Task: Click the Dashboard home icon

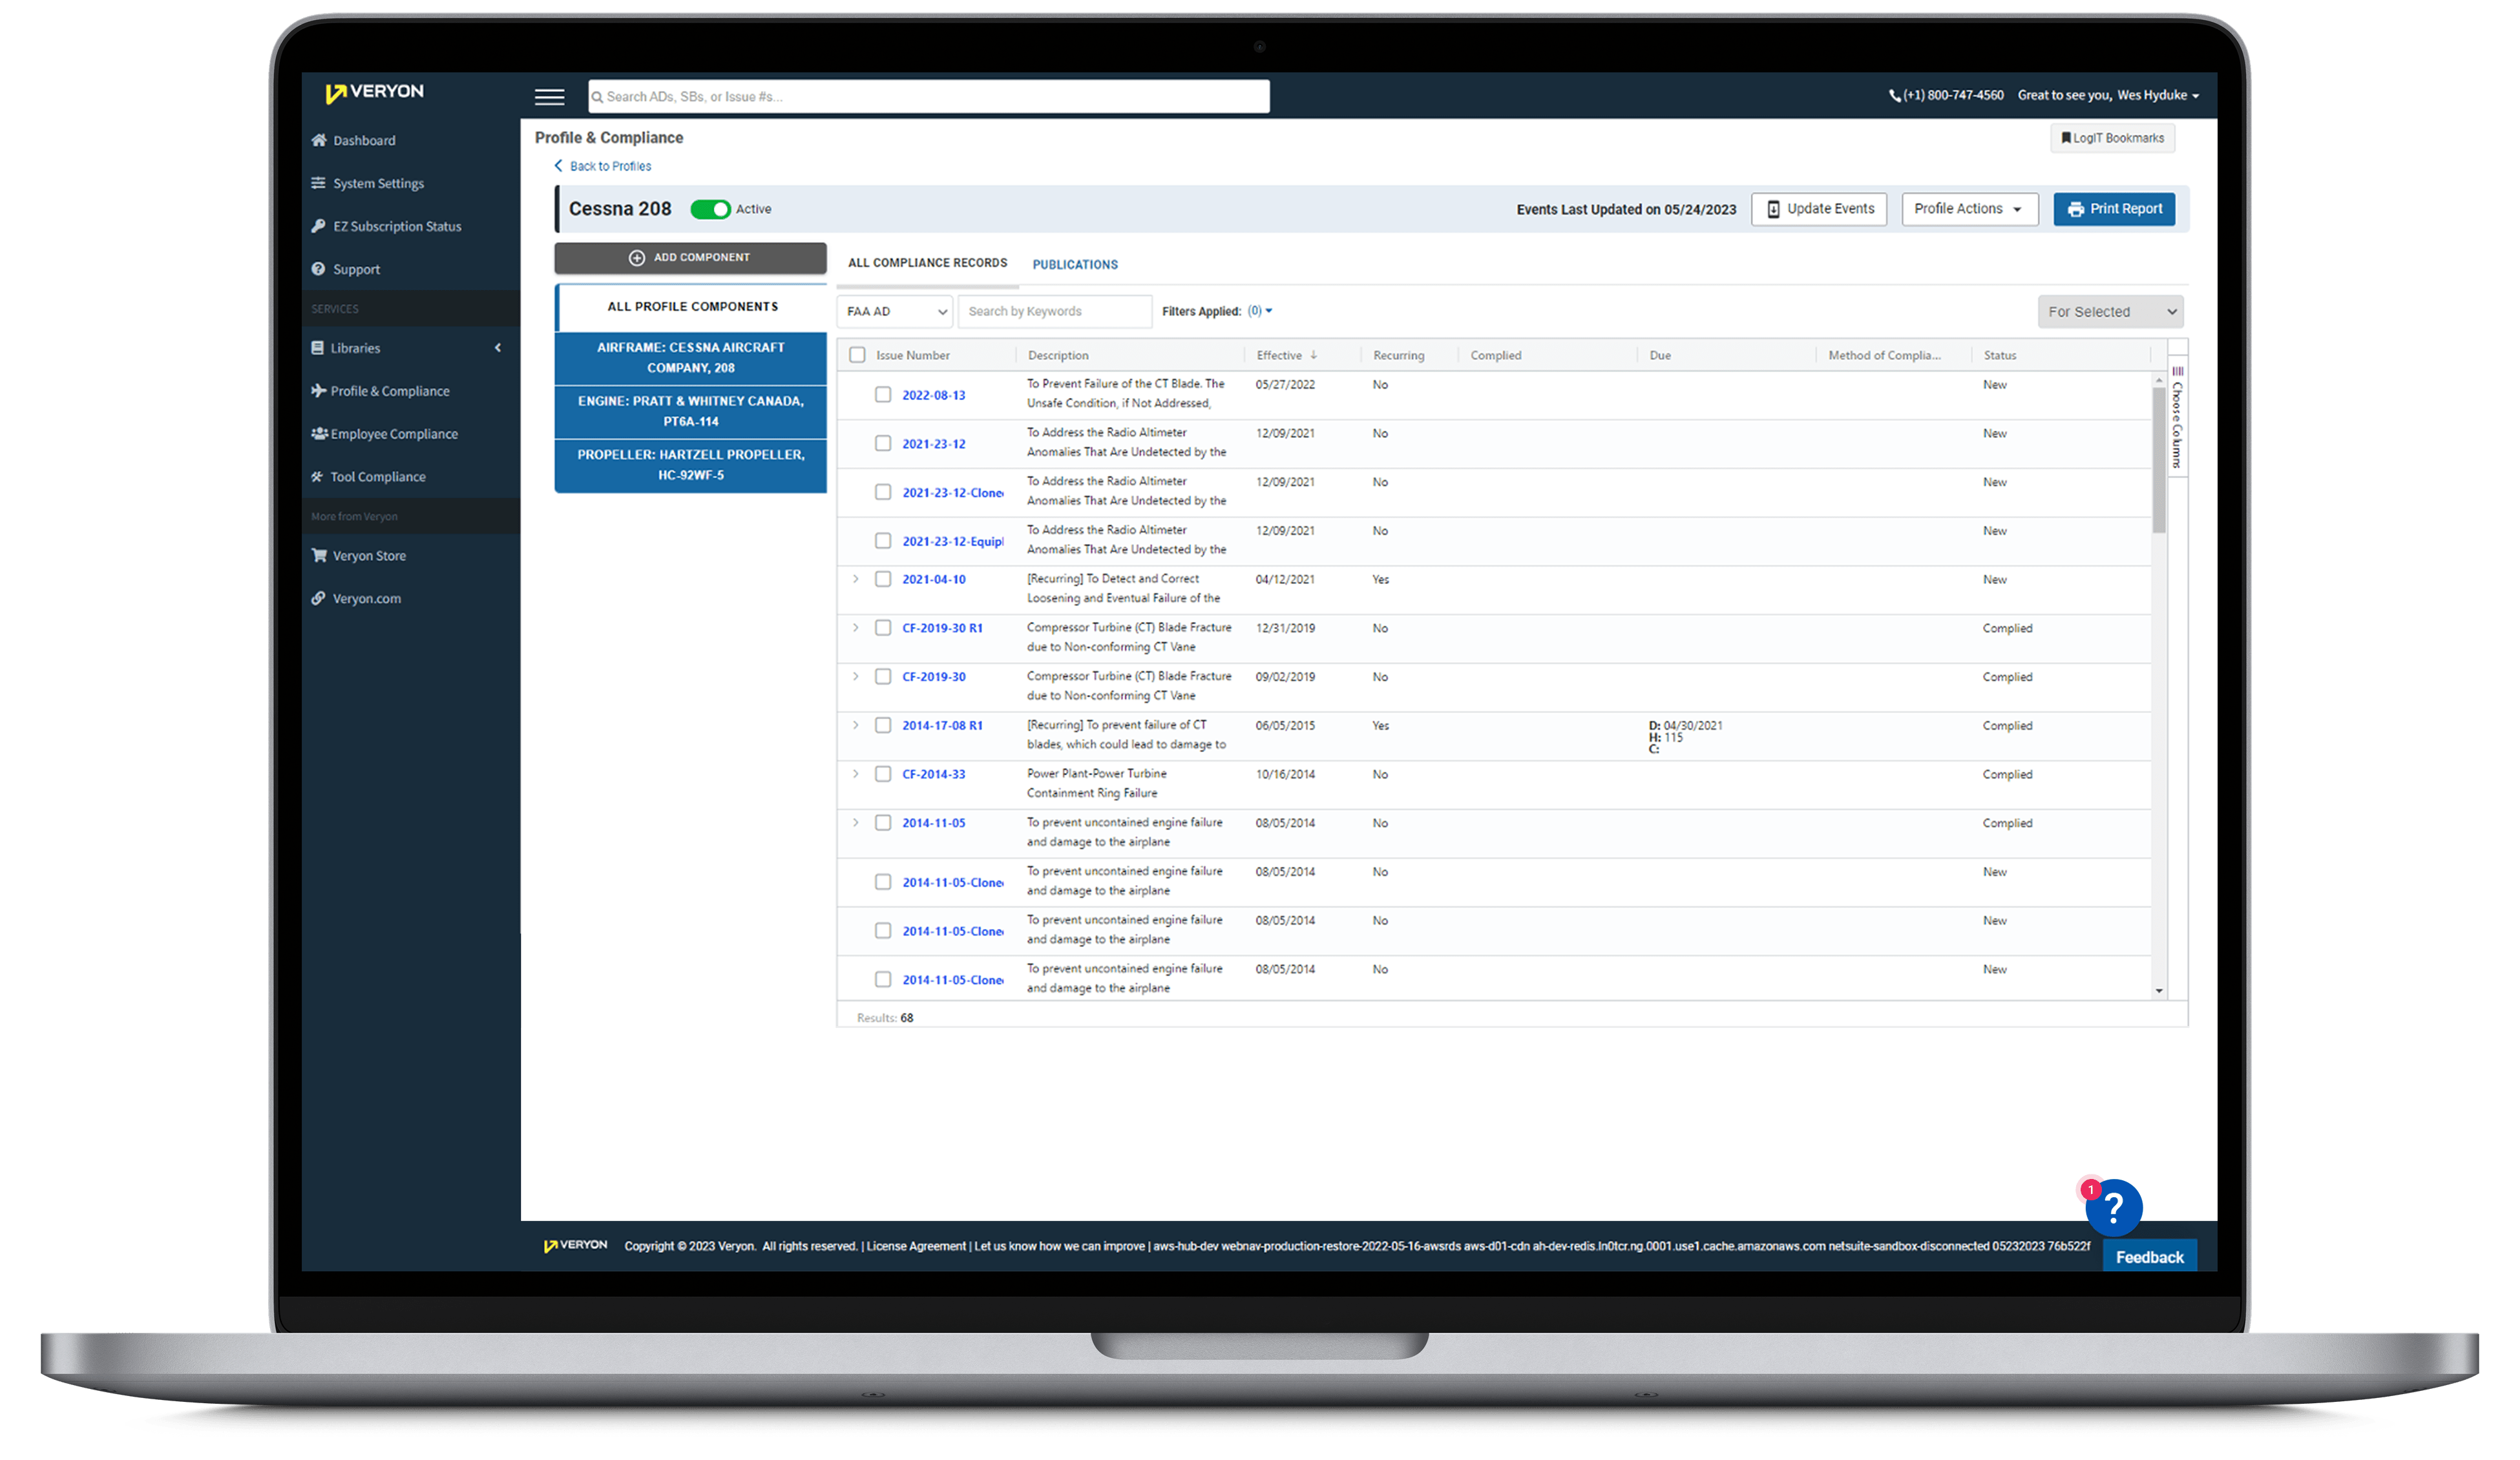Action: (x=319, y=140)
